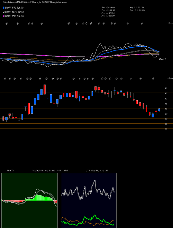Click the tallest red candlestick near 39 level
The image size is (173, 228).
point(45,89)
